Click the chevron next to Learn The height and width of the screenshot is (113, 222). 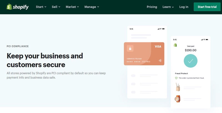coord(173,7)
